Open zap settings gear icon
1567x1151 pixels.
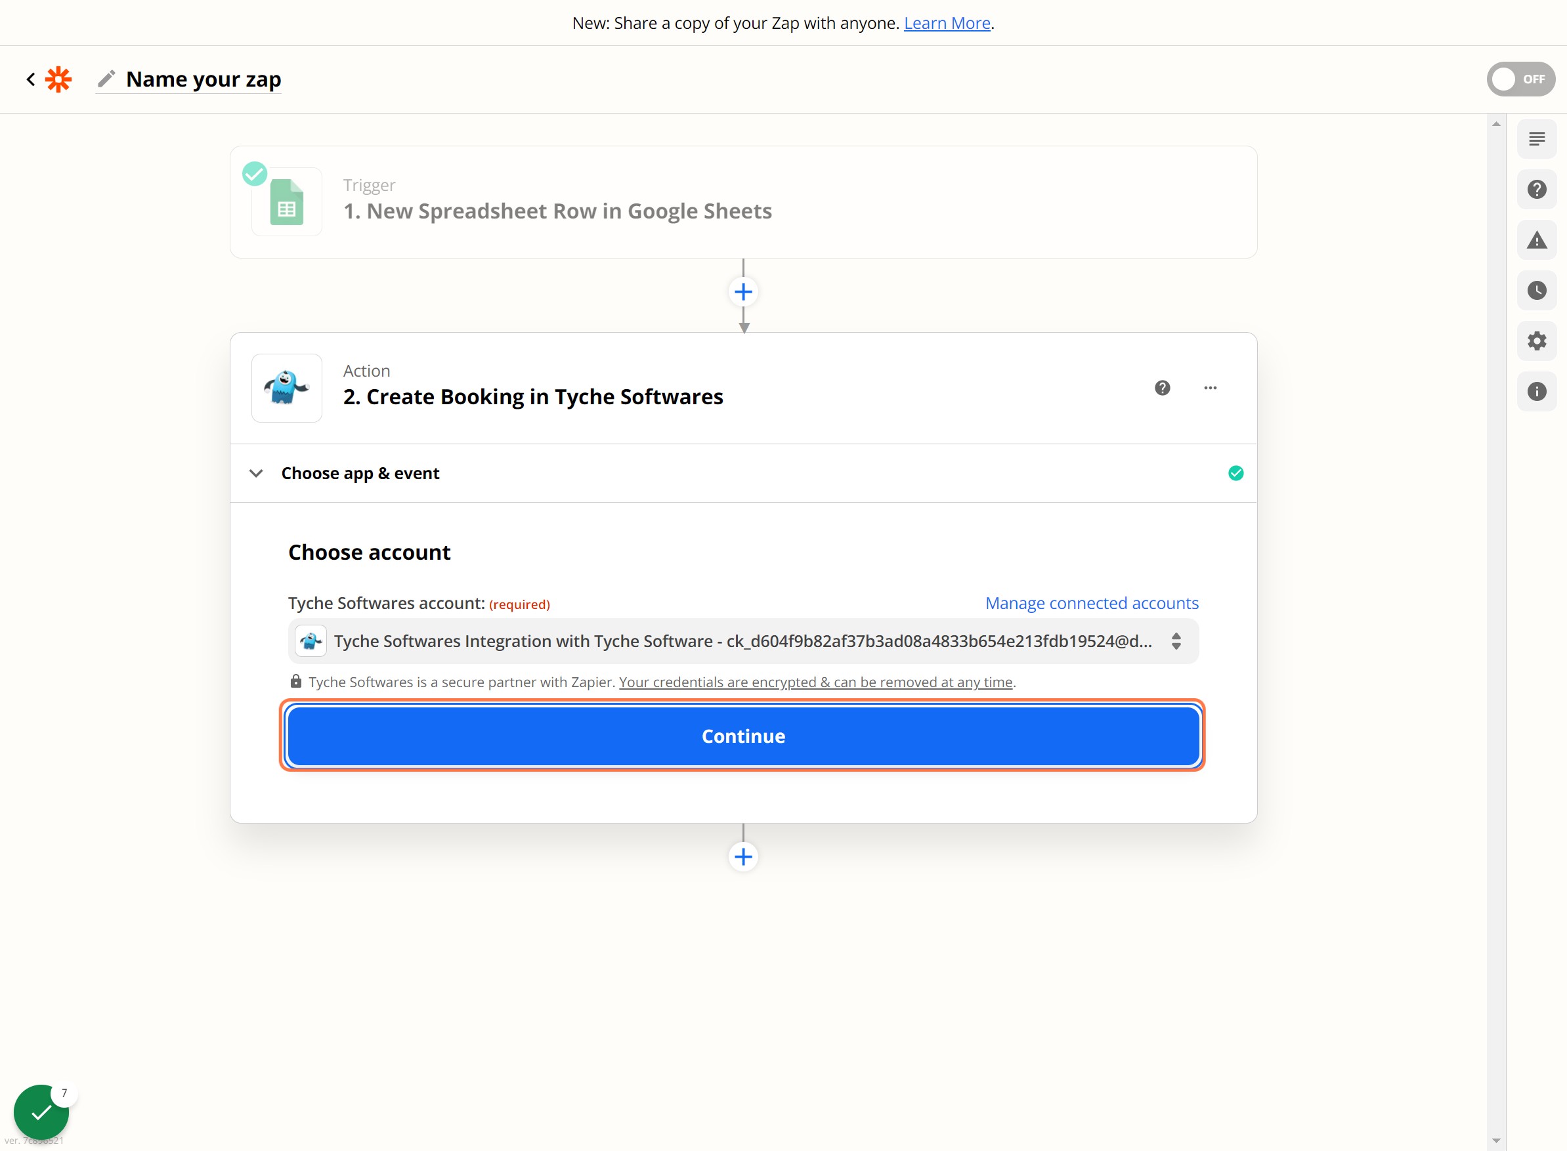[x=1536, y=341]
